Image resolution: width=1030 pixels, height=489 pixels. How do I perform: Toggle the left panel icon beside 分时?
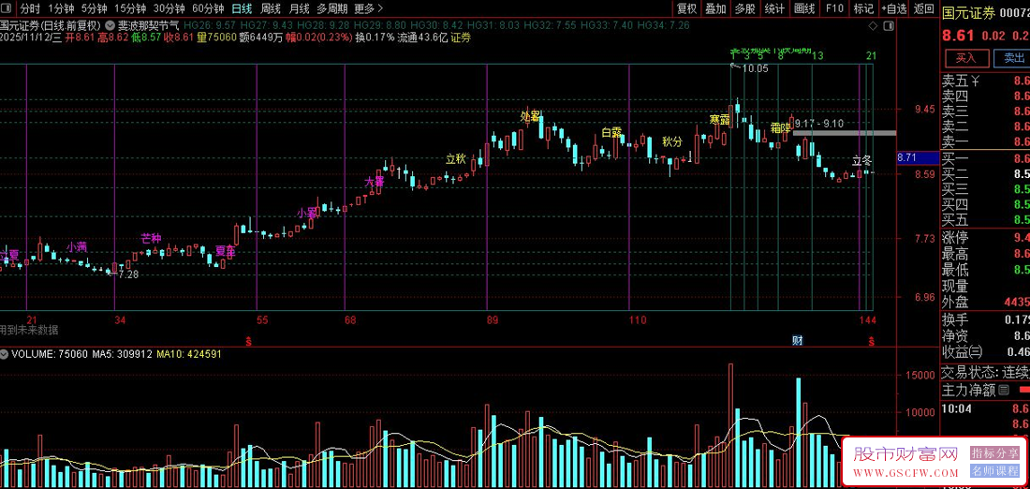pyautogui.click(x=7, y=9)
